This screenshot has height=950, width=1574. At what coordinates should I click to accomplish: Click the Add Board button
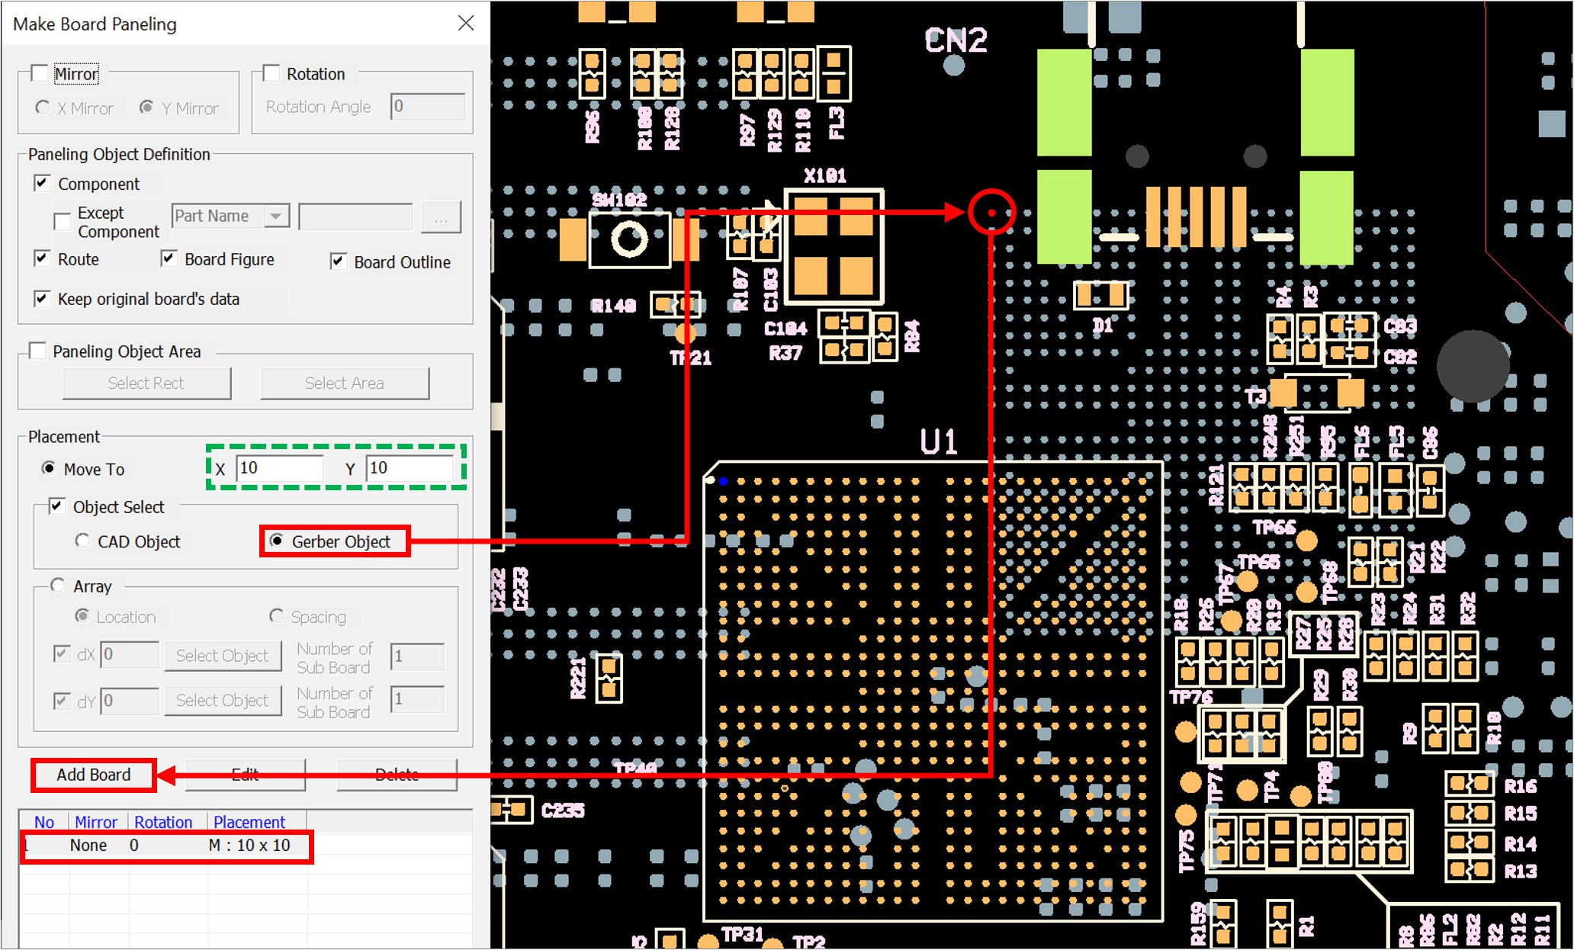(x=94, y=775)
